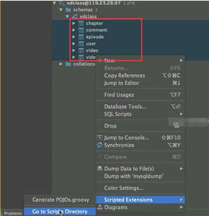Choose Synchronize
This screenshot has height=216, width=209.
[x=140, y=145]
